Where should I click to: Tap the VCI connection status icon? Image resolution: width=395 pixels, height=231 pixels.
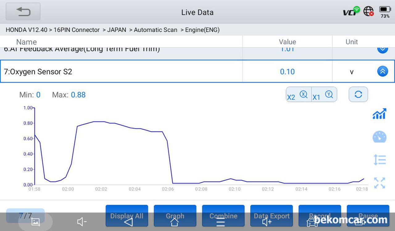click(351, 11)
